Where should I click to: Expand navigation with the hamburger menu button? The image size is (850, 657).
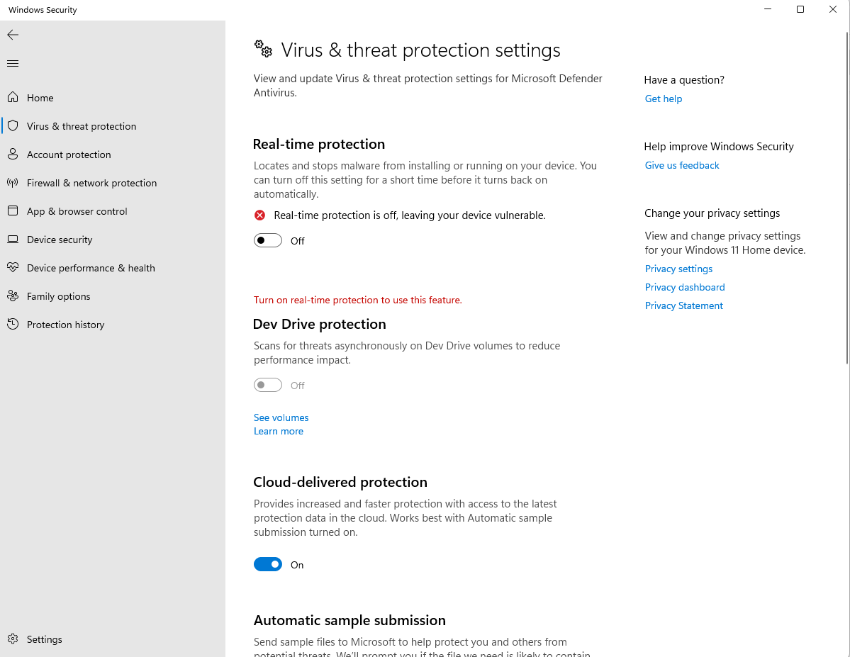(x=13, y=64)
